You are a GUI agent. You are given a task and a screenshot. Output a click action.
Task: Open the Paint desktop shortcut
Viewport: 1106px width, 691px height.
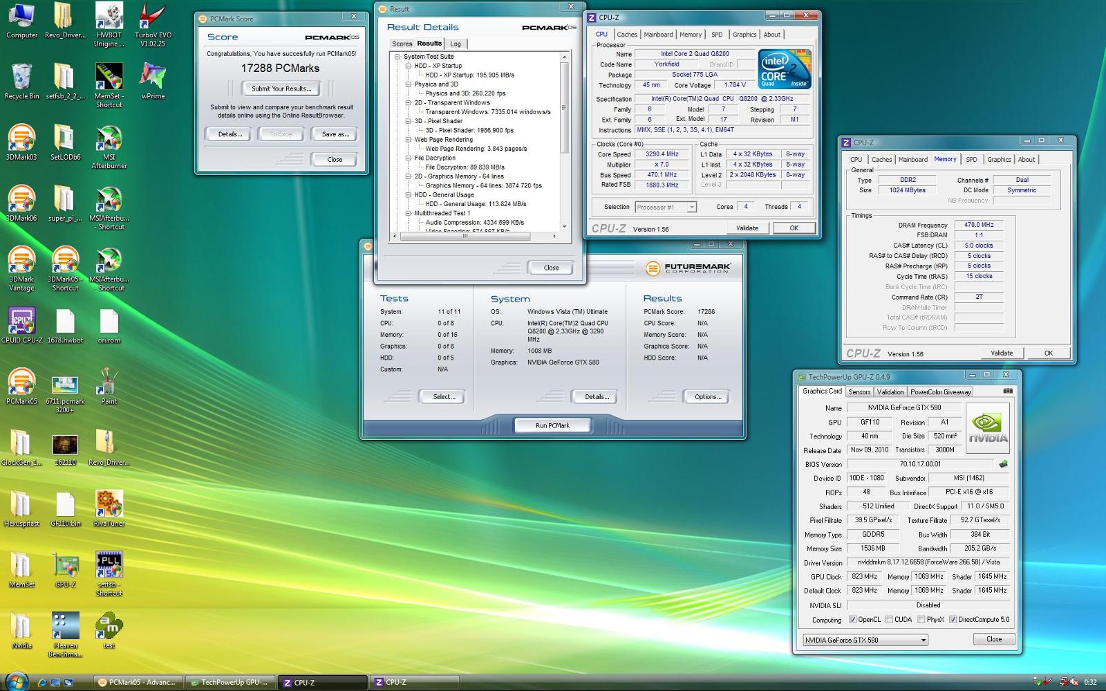point(109,386)
